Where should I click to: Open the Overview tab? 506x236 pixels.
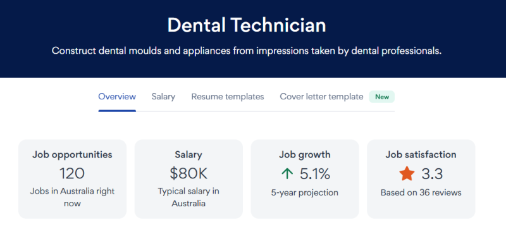(x=117, y=97)
